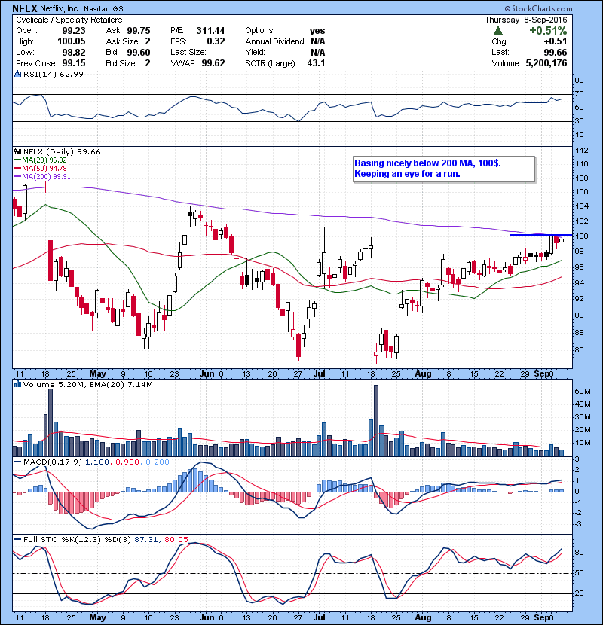Click the Ask price 99.75
The width and height of the screenshot is (603, 625).
[139, 31]
